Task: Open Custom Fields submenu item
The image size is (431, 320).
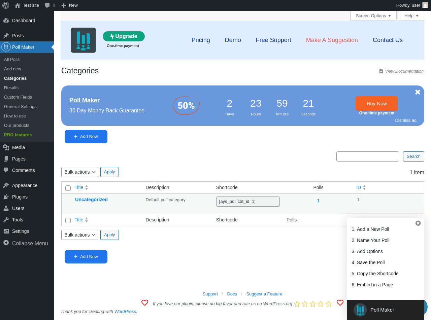Action: pyautogui.click(x=18, y=97)
